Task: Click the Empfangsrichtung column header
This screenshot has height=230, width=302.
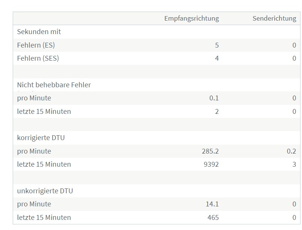Action: click(x=192, y=18)
